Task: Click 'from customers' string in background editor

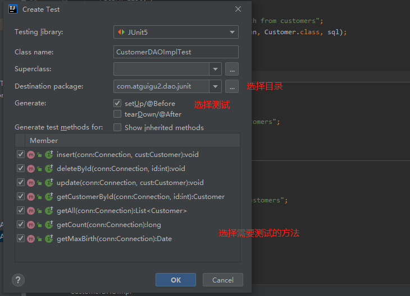Action: 288,21
